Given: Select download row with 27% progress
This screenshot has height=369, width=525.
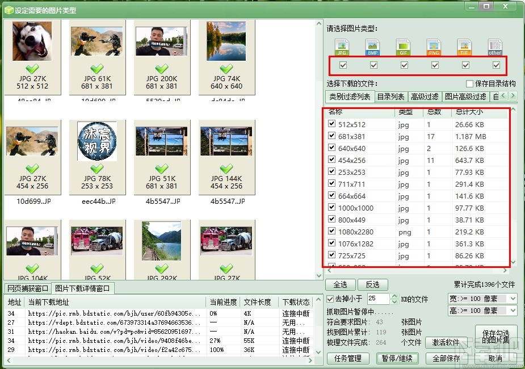Looking at the screenshot, I should [159, 341].
